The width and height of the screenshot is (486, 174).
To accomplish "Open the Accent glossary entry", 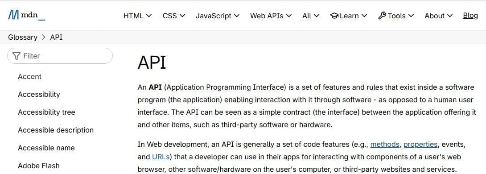I will tap(30, 77).
